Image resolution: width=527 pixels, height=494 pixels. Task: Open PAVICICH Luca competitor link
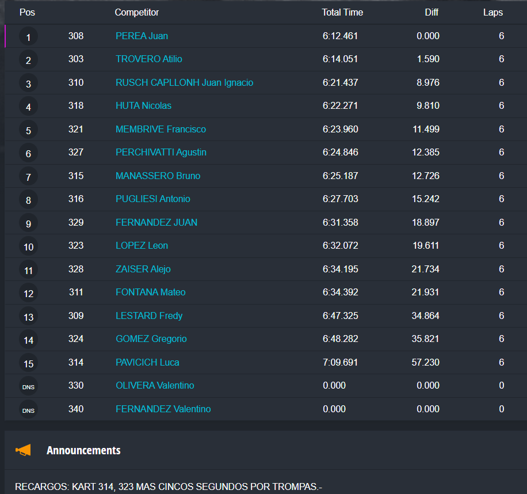(x=147, y=362)
